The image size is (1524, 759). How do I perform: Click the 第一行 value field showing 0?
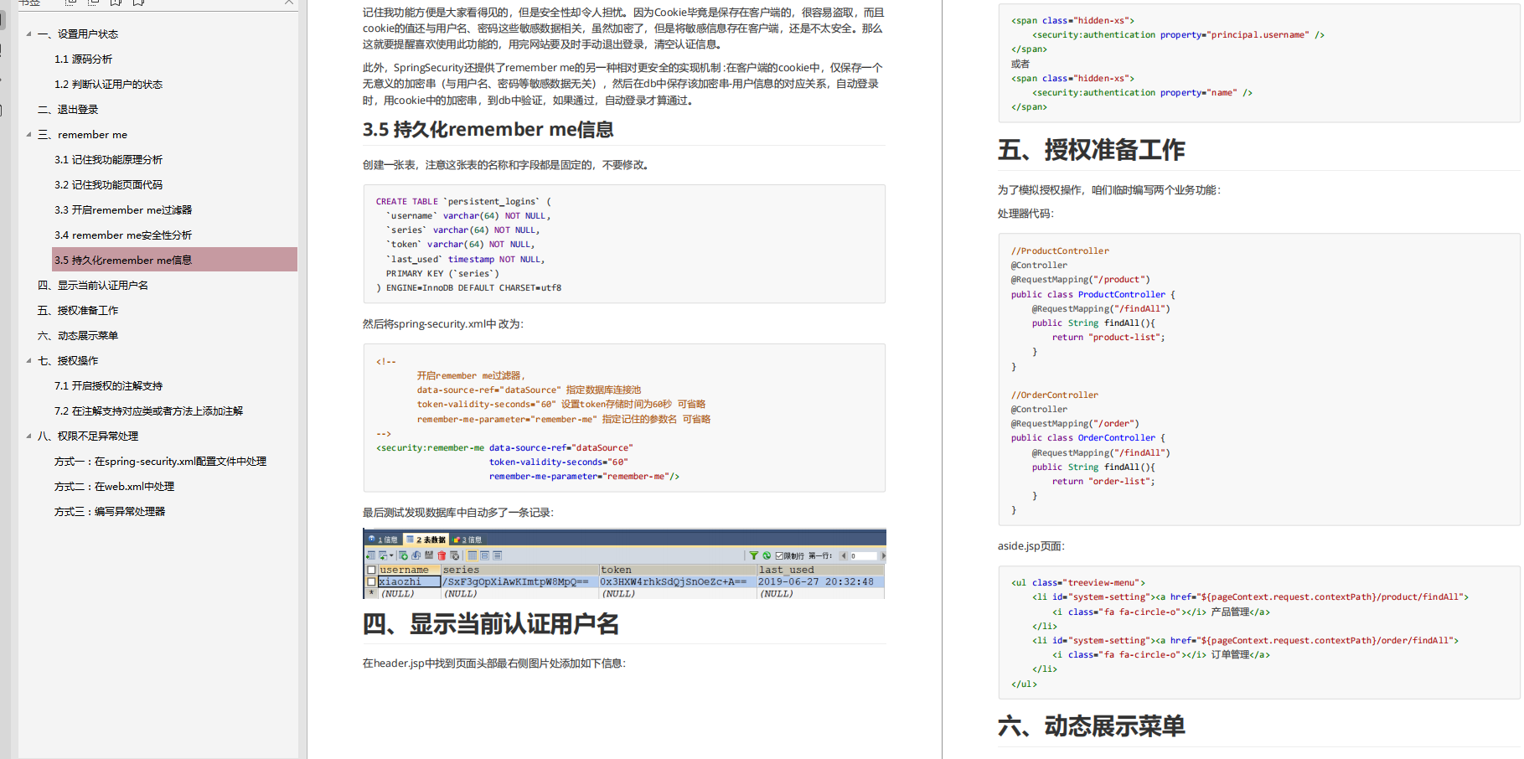(x=864, y=555)
